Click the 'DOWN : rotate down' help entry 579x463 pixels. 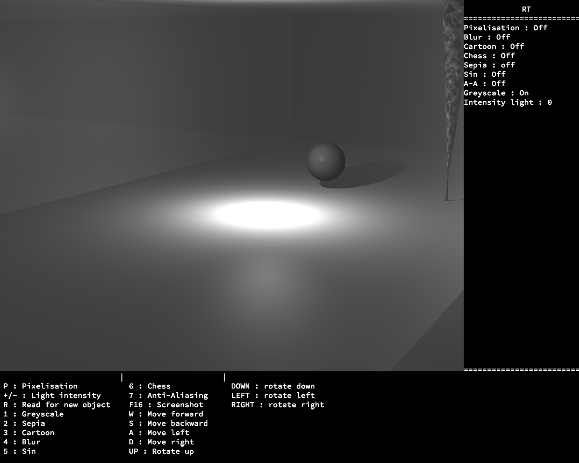pos(273,386)
